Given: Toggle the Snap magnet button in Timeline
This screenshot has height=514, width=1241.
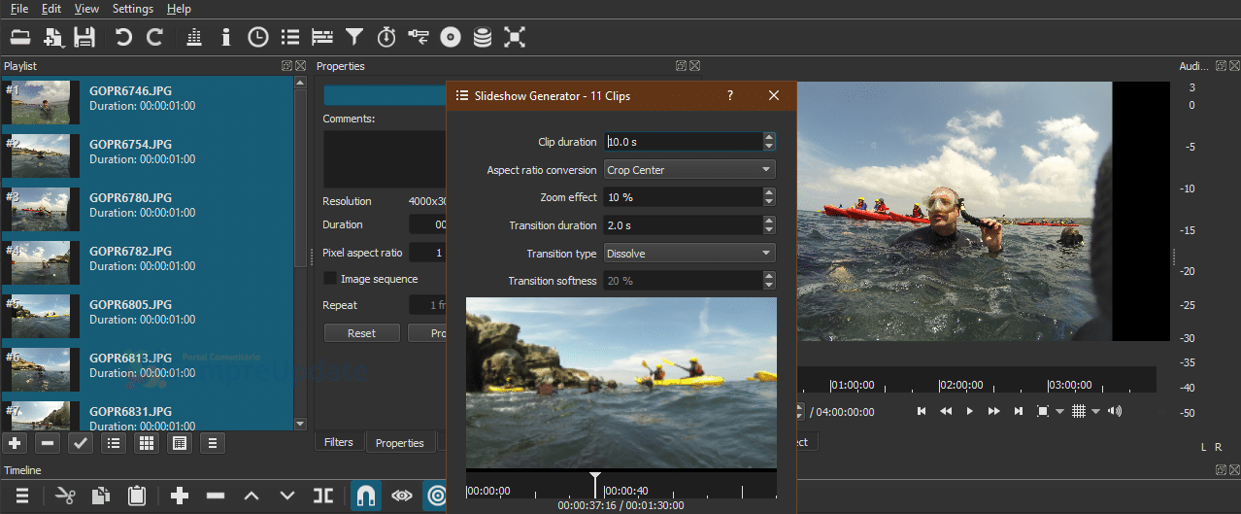Looking at the screenshot, I should click(x=366, y=496).
